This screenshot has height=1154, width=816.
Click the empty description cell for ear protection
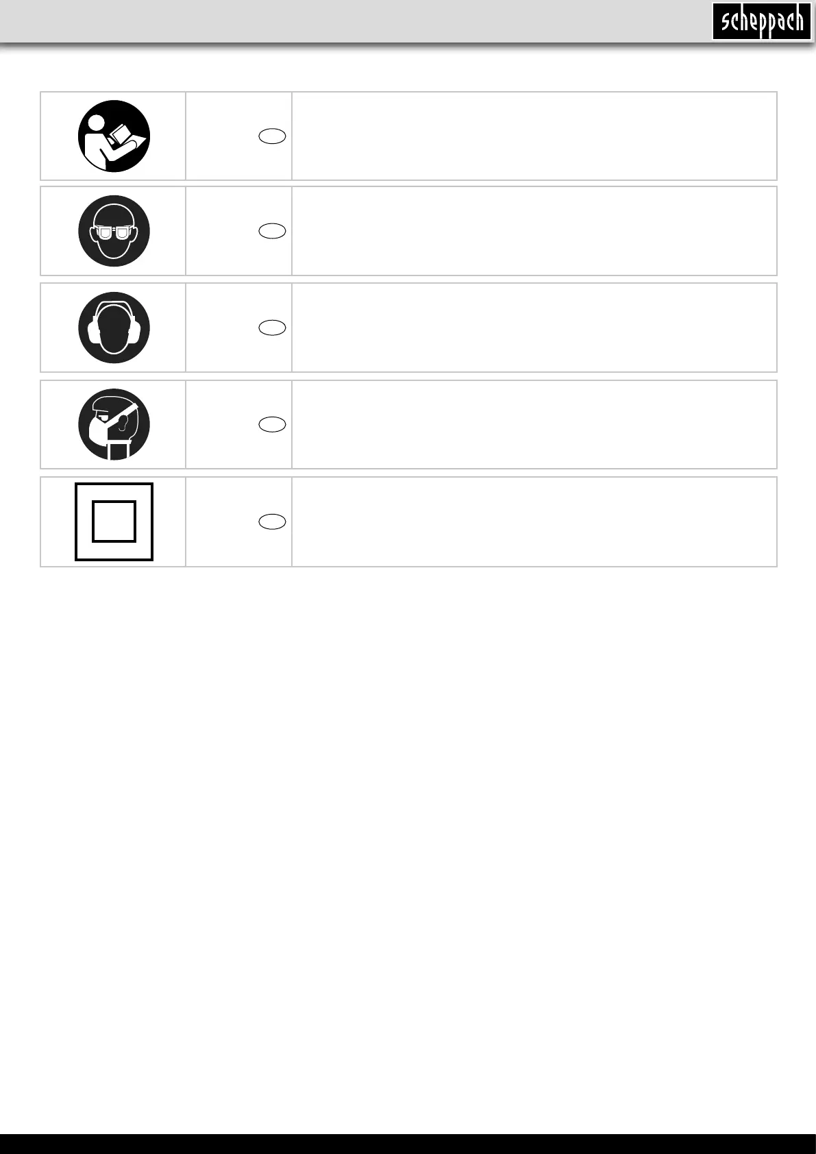coord(534,328)
